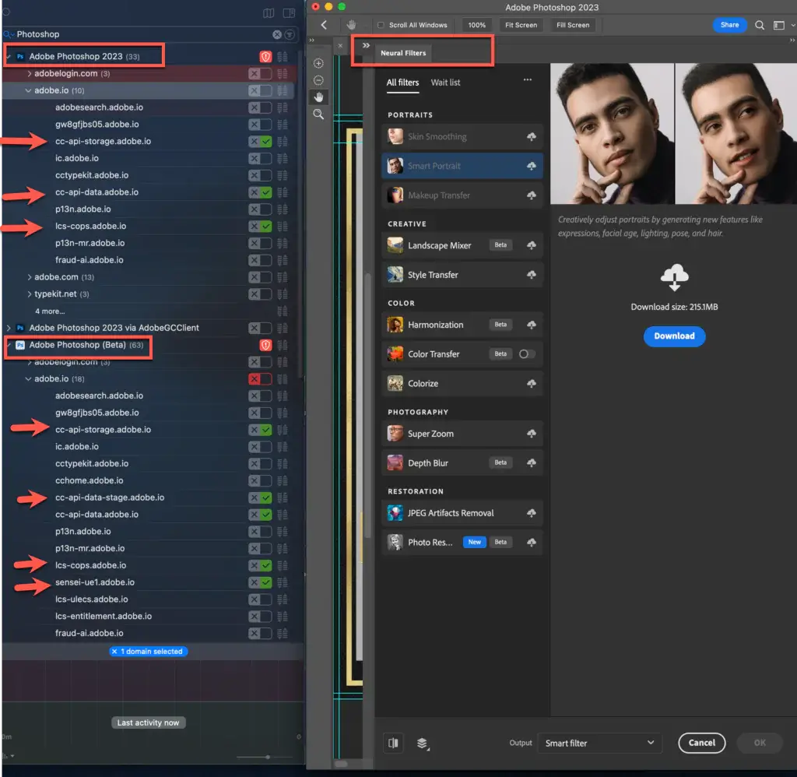
Task: Toggle rule for lcs-entitlement.adobe.io
Action: coord(260,617)
